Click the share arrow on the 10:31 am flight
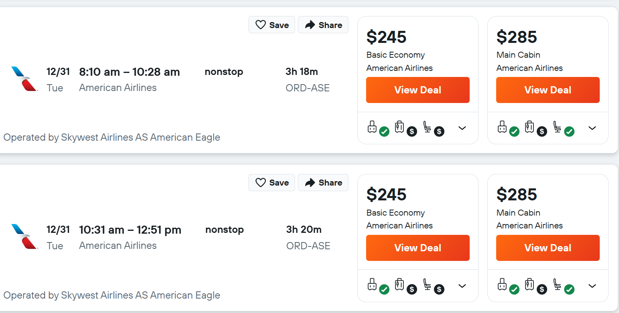Viewport: 619px width, 313px height. (310, 183)
